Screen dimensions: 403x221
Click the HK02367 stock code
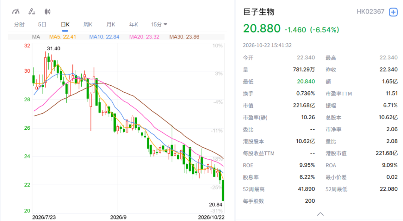(x=371, y=12)
